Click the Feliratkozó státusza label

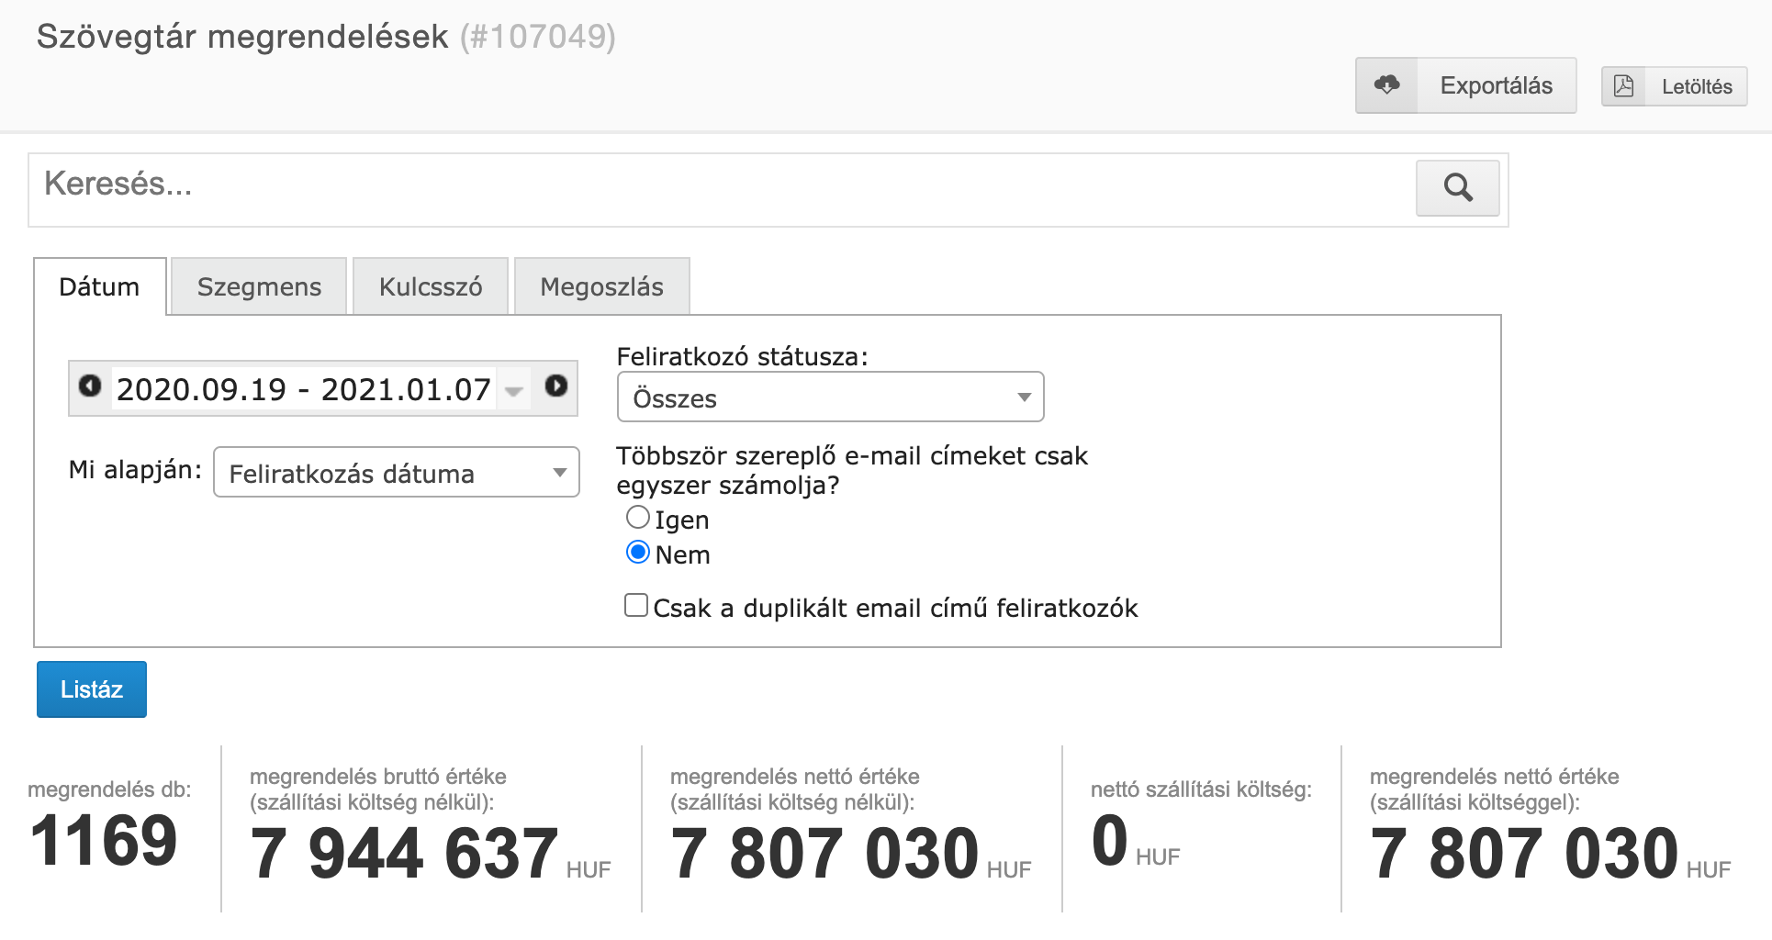pyautogui.click(x=742, y=356)
